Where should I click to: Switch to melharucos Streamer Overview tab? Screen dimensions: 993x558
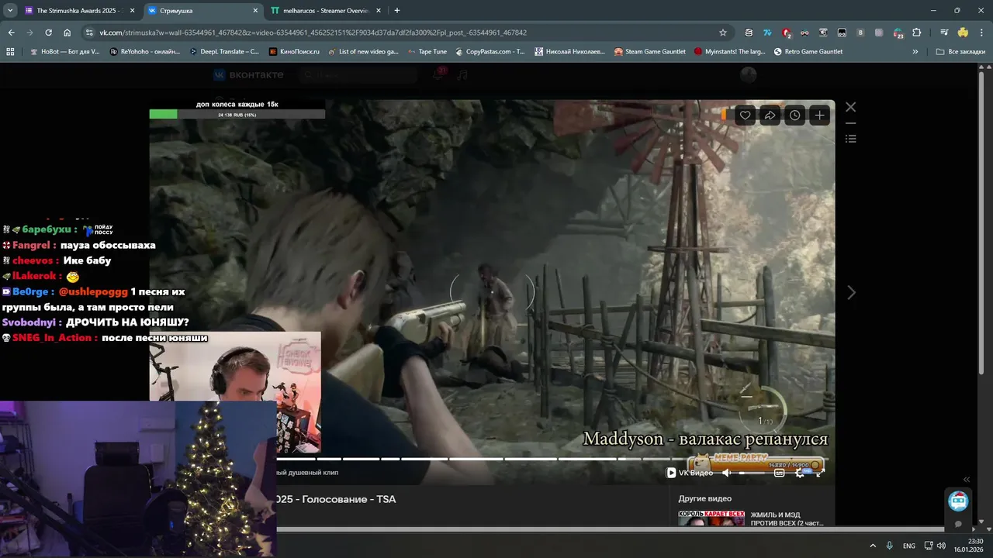click(x=325, y=11)
